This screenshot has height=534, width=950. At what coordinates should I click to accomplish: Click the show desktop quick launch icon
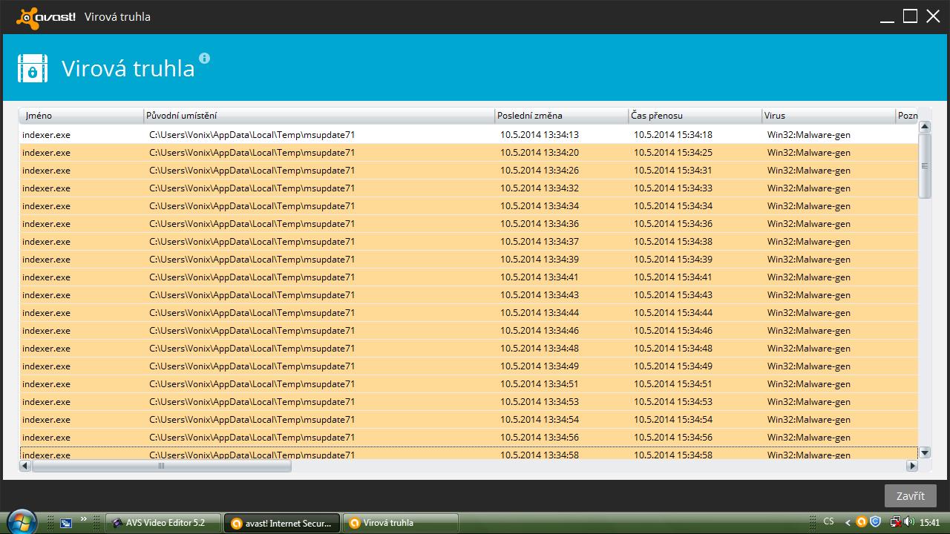[x=66, y=522]
